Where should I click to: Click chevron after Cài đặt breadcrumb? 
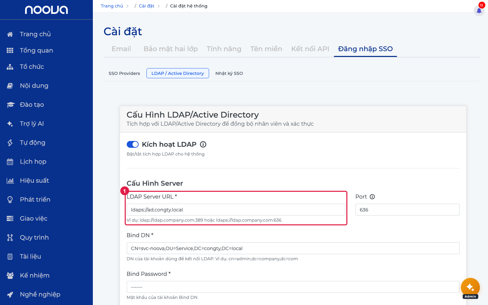click(159, 6)
